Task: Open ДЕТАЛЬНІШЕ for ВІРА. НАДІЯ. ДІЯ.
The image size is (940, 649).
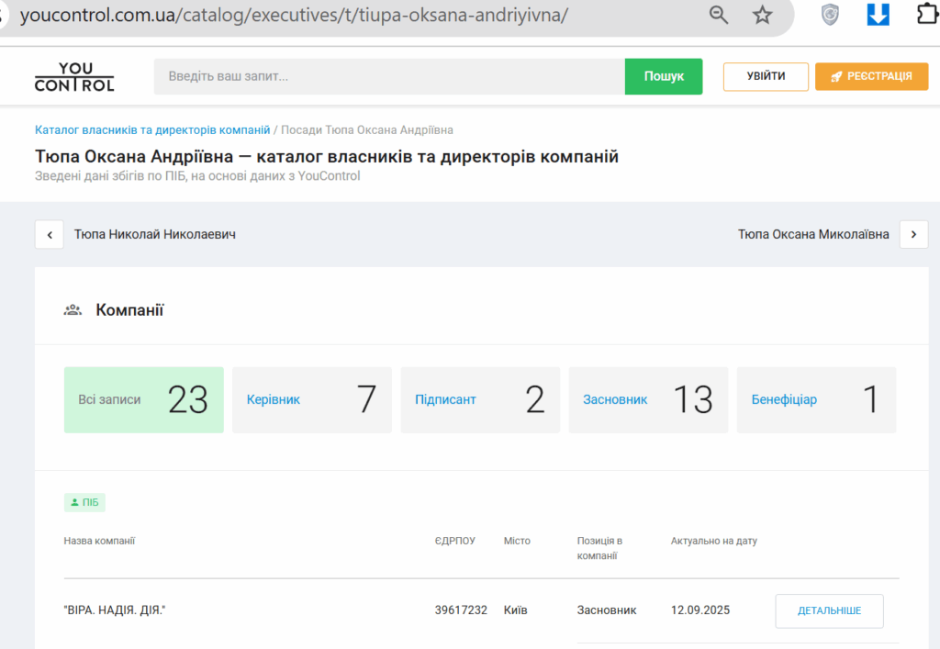Action: (x=829, y=610)
